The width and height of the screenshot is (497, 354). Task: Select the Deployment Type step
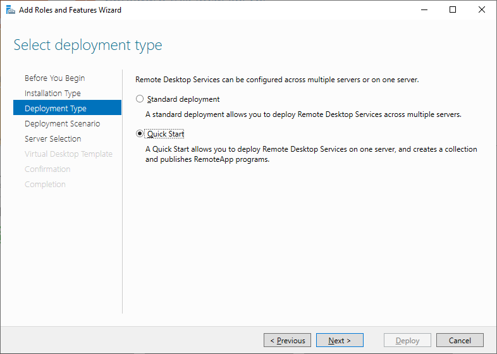pos(56,109)
